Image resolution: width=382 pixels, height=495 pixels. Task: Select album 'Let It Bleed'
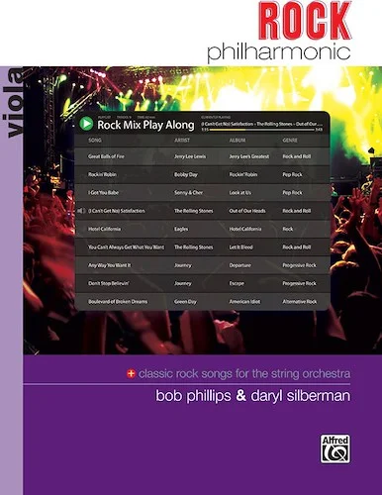pyautogui.click(x=240, y=247)
